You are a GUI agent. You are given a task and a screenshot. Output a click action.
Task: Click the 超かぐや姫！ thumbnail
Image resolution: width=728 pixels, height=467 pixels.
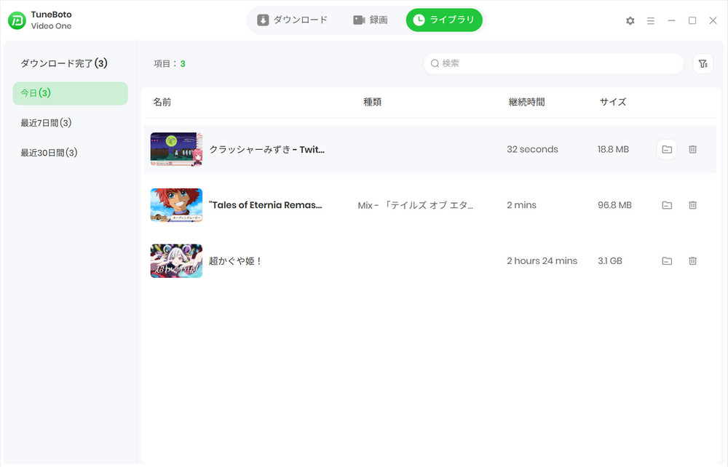176,261
